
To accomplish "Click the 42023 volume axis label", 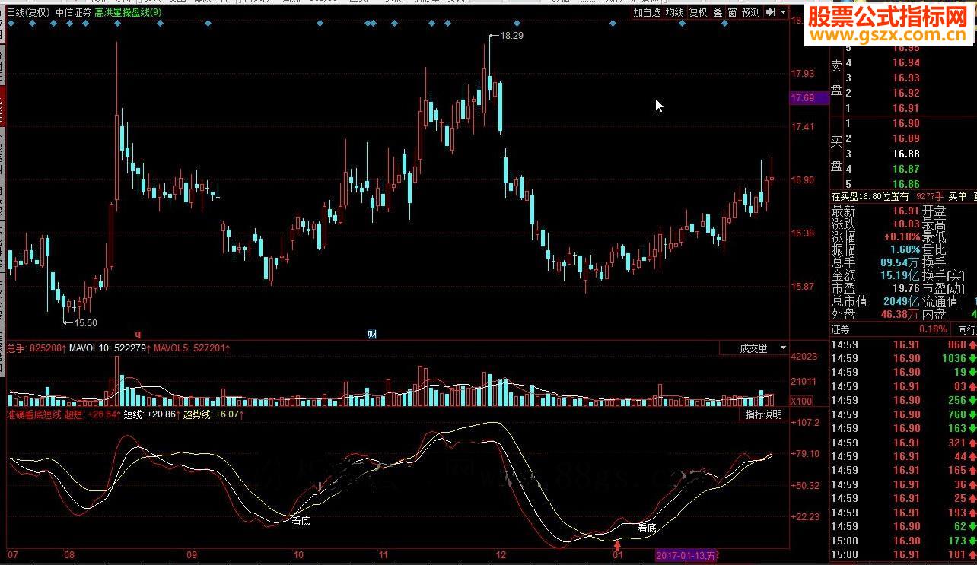I will (804, 357).
